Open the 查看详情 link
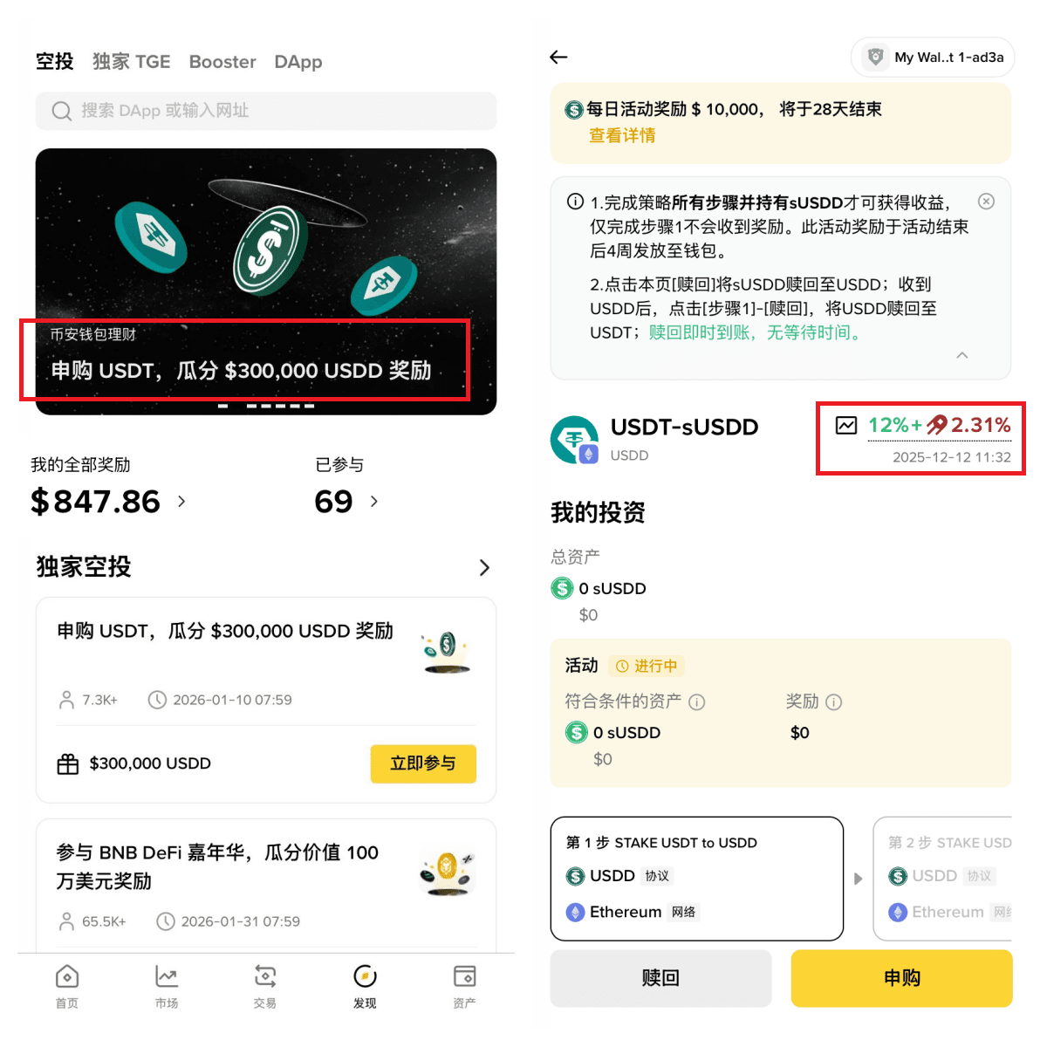This screenshot has height=1047, width=1047. (622, 135)
